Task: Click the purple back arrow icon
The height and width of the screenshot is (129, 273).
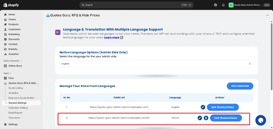Action: 58,32
